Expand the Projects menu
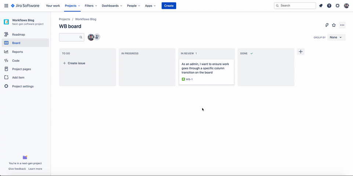The image size is (353, 176). click(73, 5)
